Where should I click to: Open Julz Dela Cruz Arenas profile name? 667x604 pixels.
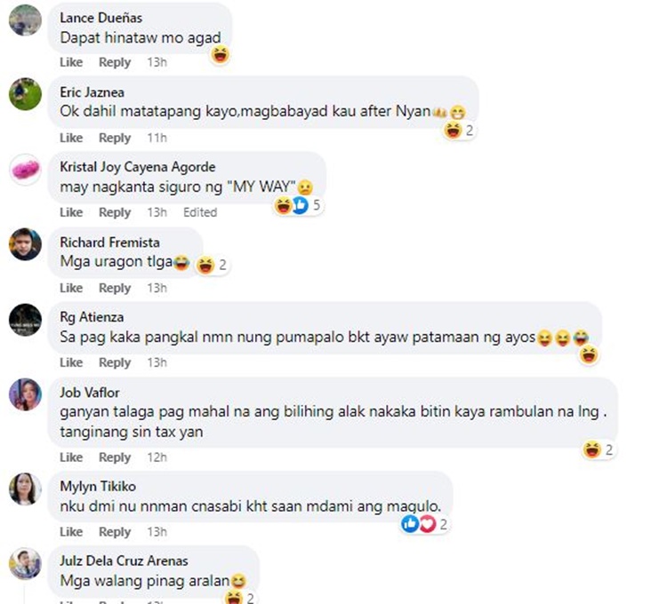point(124,560)
